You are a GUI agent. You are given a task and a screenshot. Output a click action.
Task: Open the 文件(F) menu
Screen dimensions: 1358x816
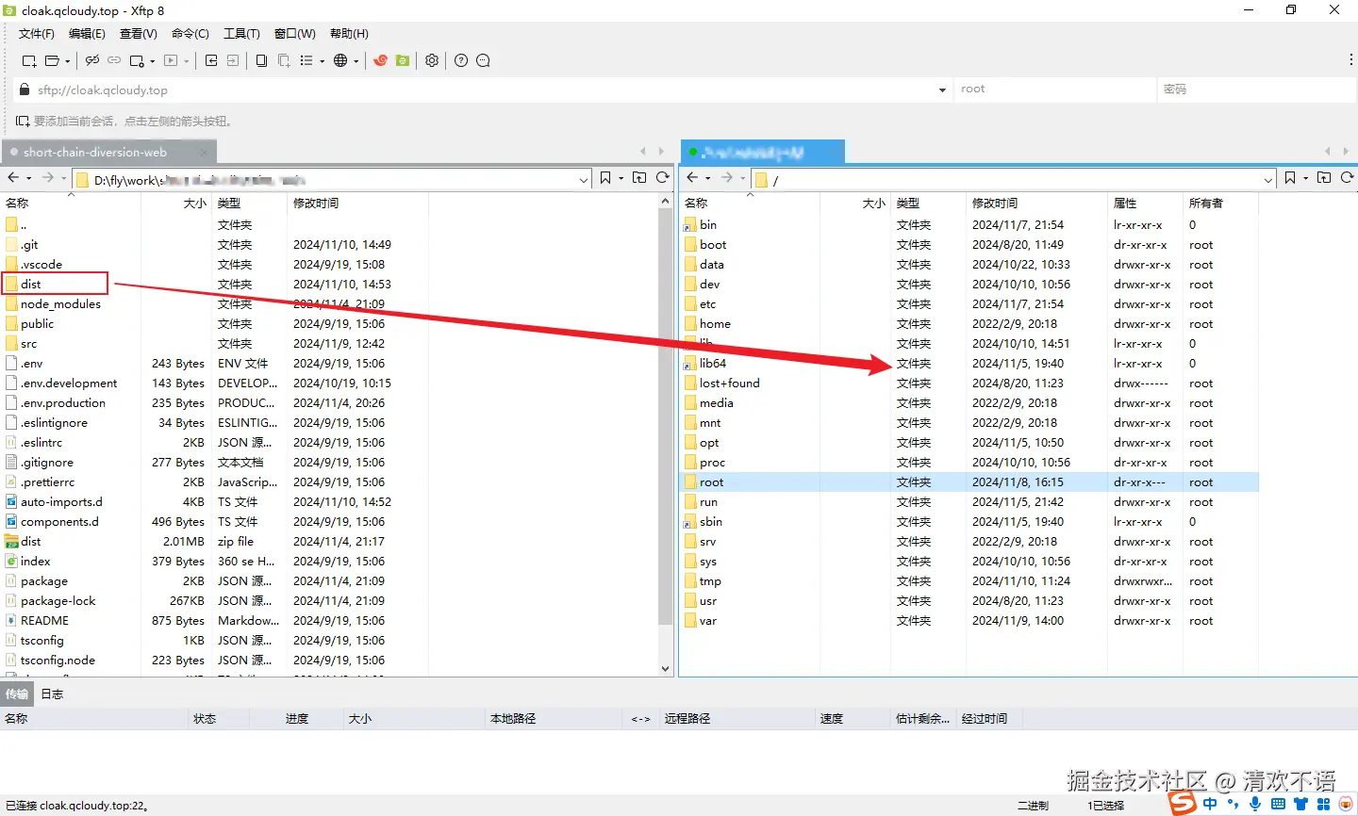[x=37, y=34]
